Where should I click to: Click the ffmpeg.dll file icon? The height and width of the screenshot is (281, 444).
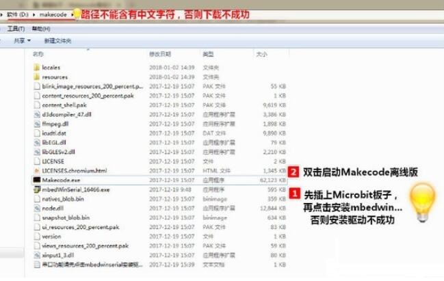37,124
